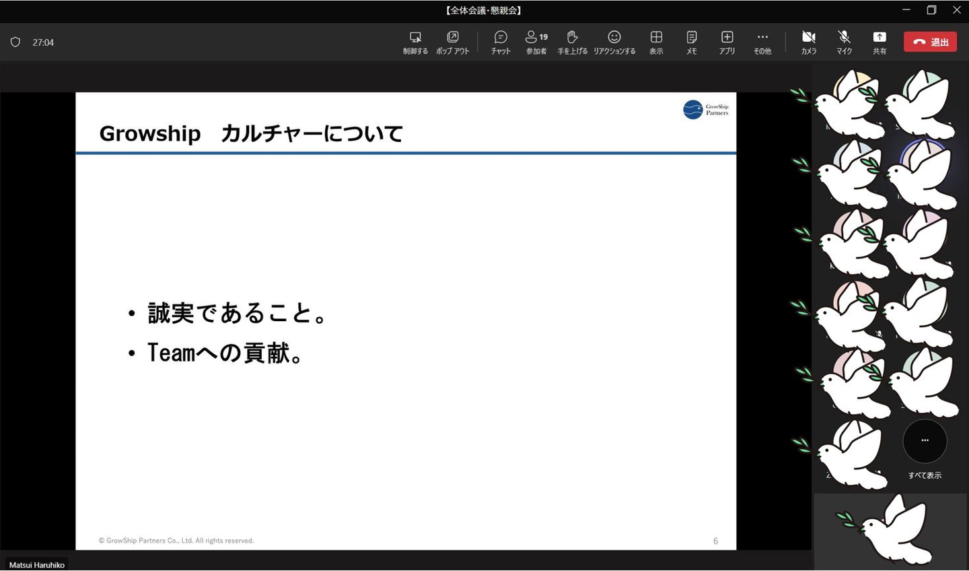
Task: Open the 表示 view layout options
Action: (x=656, y=42)
